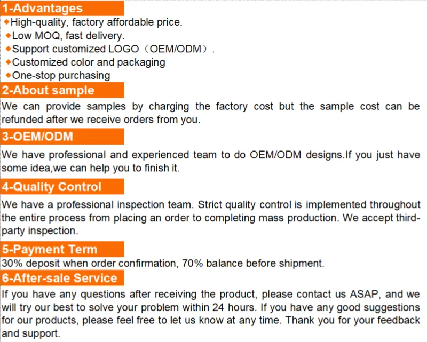This screenshot has height=342, width=427.
Task: Click the 5-Payment Term header
Action: point(62,249)
